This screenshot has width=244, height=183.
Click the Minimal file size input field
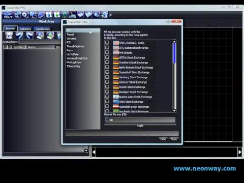click(140, 120)
